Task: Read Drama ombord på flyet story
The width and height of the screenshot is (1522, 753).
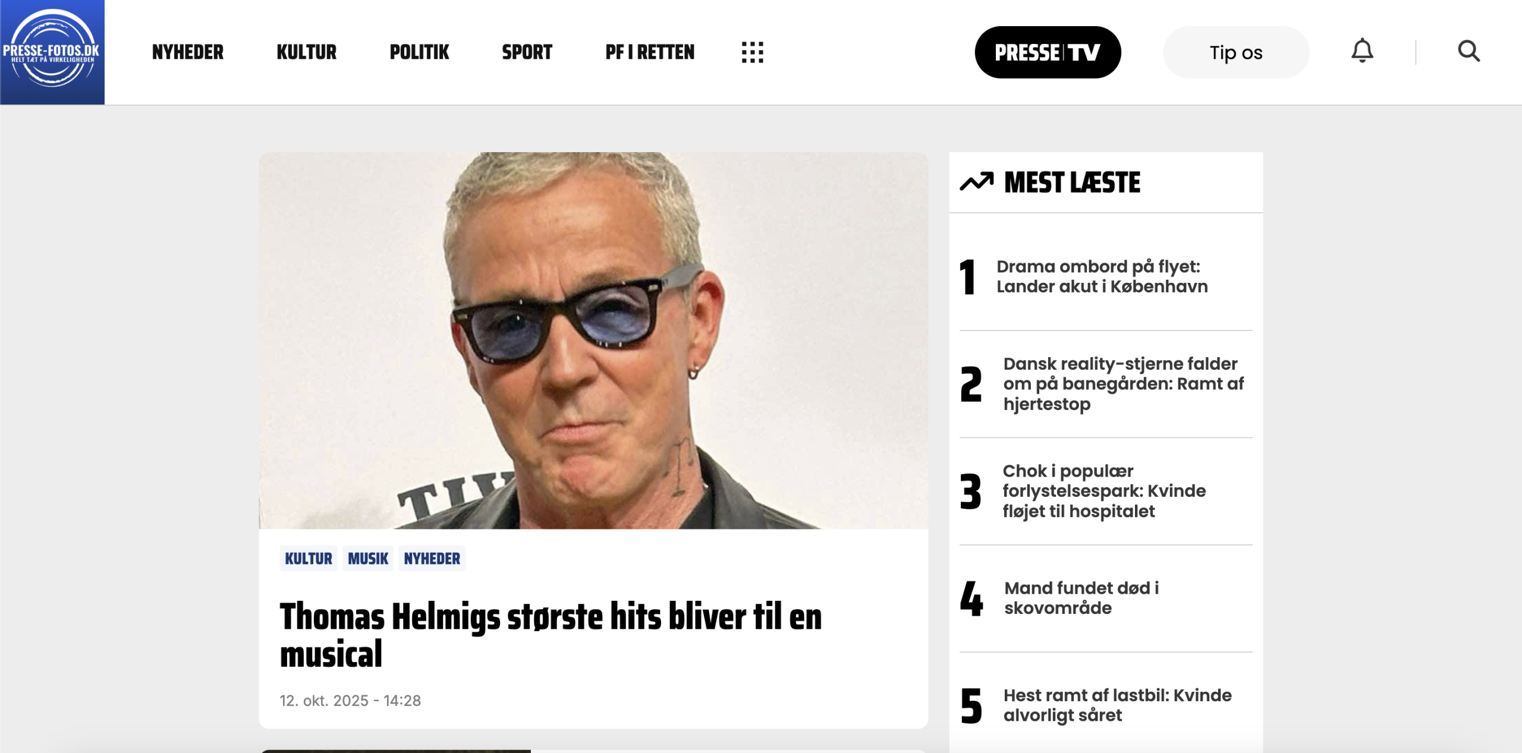Action: point(1102,276)
